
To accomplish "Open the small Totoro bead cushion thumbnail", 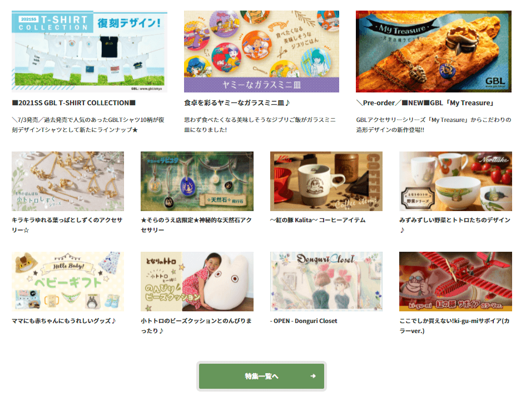I will 197,281.
